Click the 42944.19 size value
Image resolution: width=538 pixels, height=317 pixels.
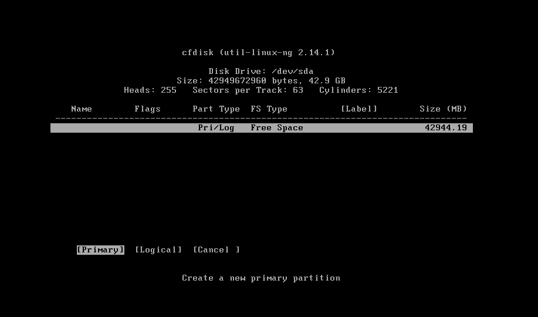point(446,128)
